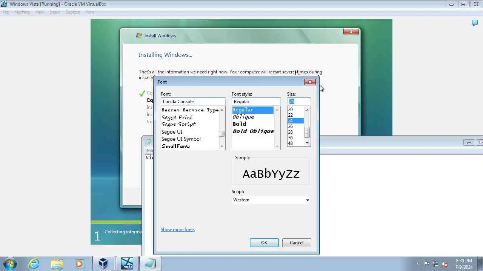The height and width of the screenshot is (271, 483).
Task: Click the muted volume tray icon
Action: (x=445, y=264)
